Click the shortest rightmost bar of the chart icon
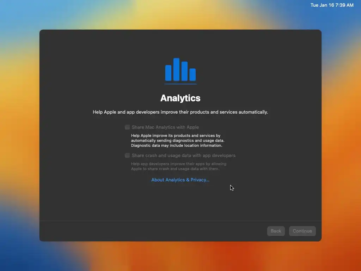The height and width of the screenshot is (271, 361). (x=192, y=74)
